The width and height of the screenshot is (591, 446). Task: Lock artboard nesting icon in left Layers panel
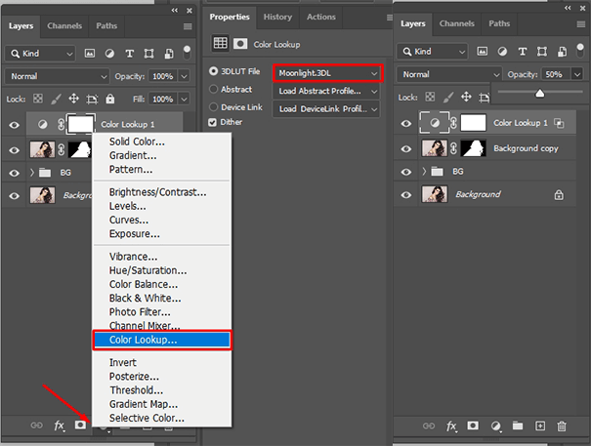tap(92, 100)
